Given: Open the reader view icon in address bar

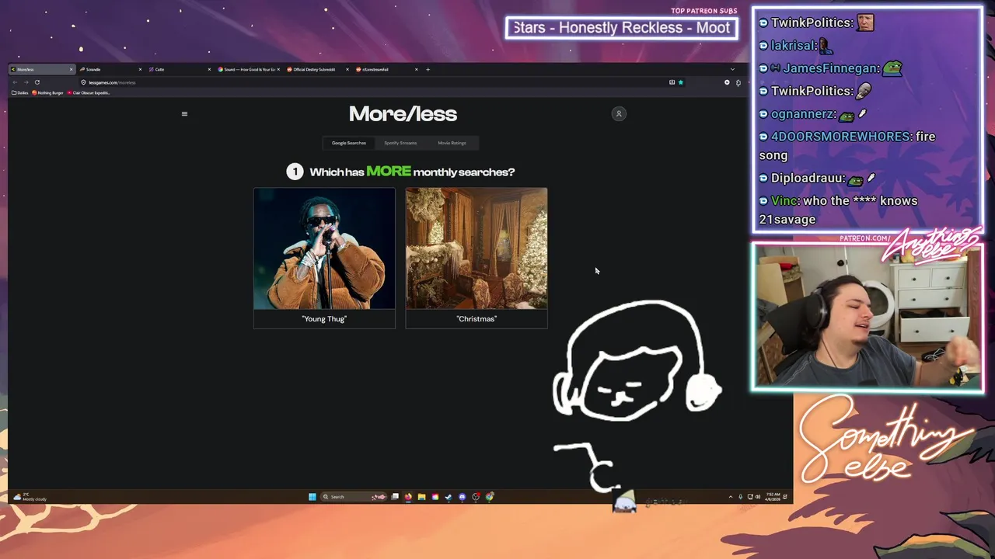Looking at the screenshot, I should (672, 82).
